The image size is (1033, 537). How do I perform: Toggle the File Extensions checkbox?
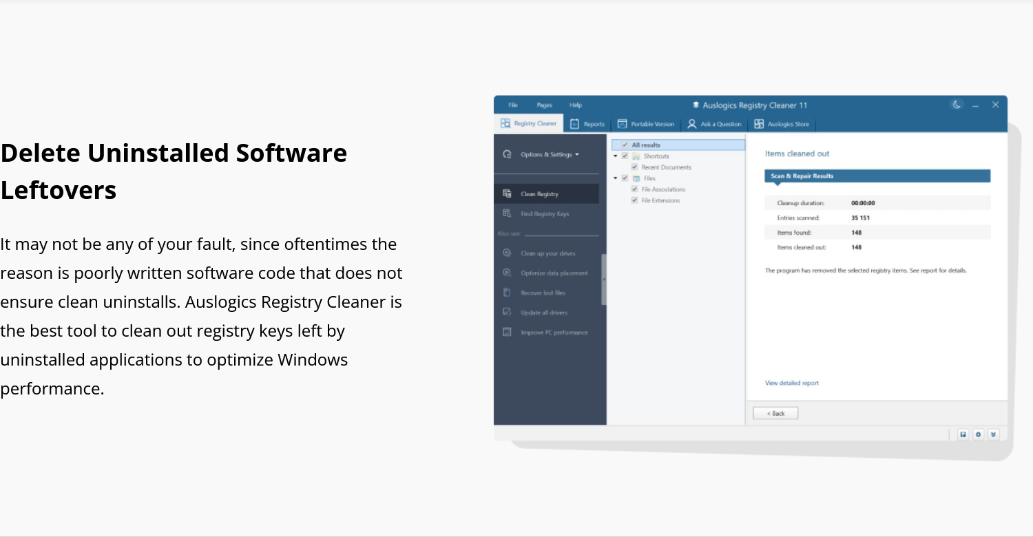pos(634,200)
